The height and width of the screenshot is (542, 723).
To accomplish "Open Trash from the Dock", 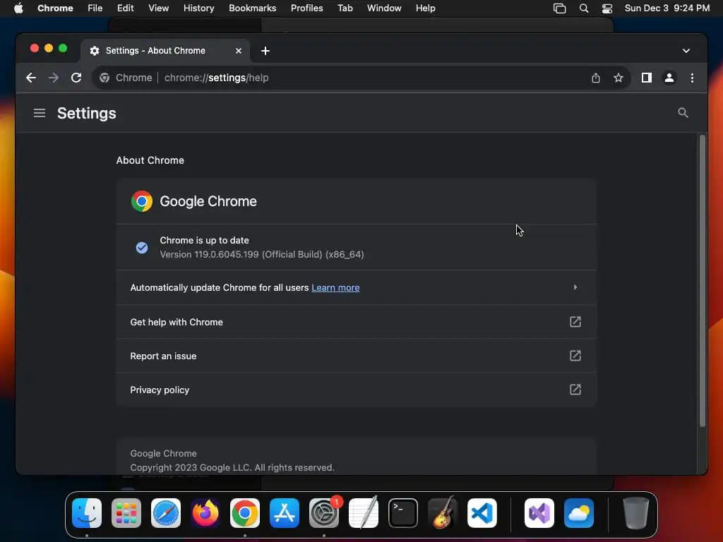I will pos(636,513).
